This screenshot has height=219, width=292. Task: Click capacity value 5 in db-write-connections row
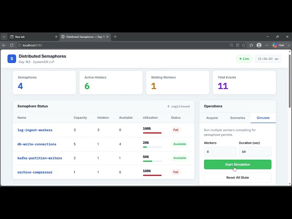tap(75, 144)
